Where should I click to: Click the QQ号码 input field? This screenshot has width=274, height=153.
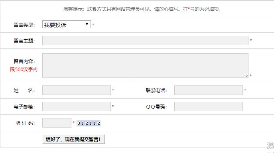coord(209,107)
